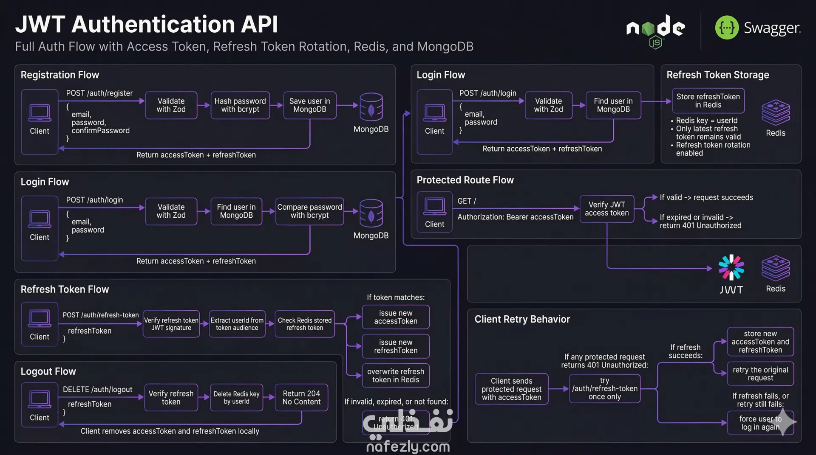The image size is (816, 455).
Task: Select the store new accessToken and refreshToken box
Action: click(x=760, y=342)
